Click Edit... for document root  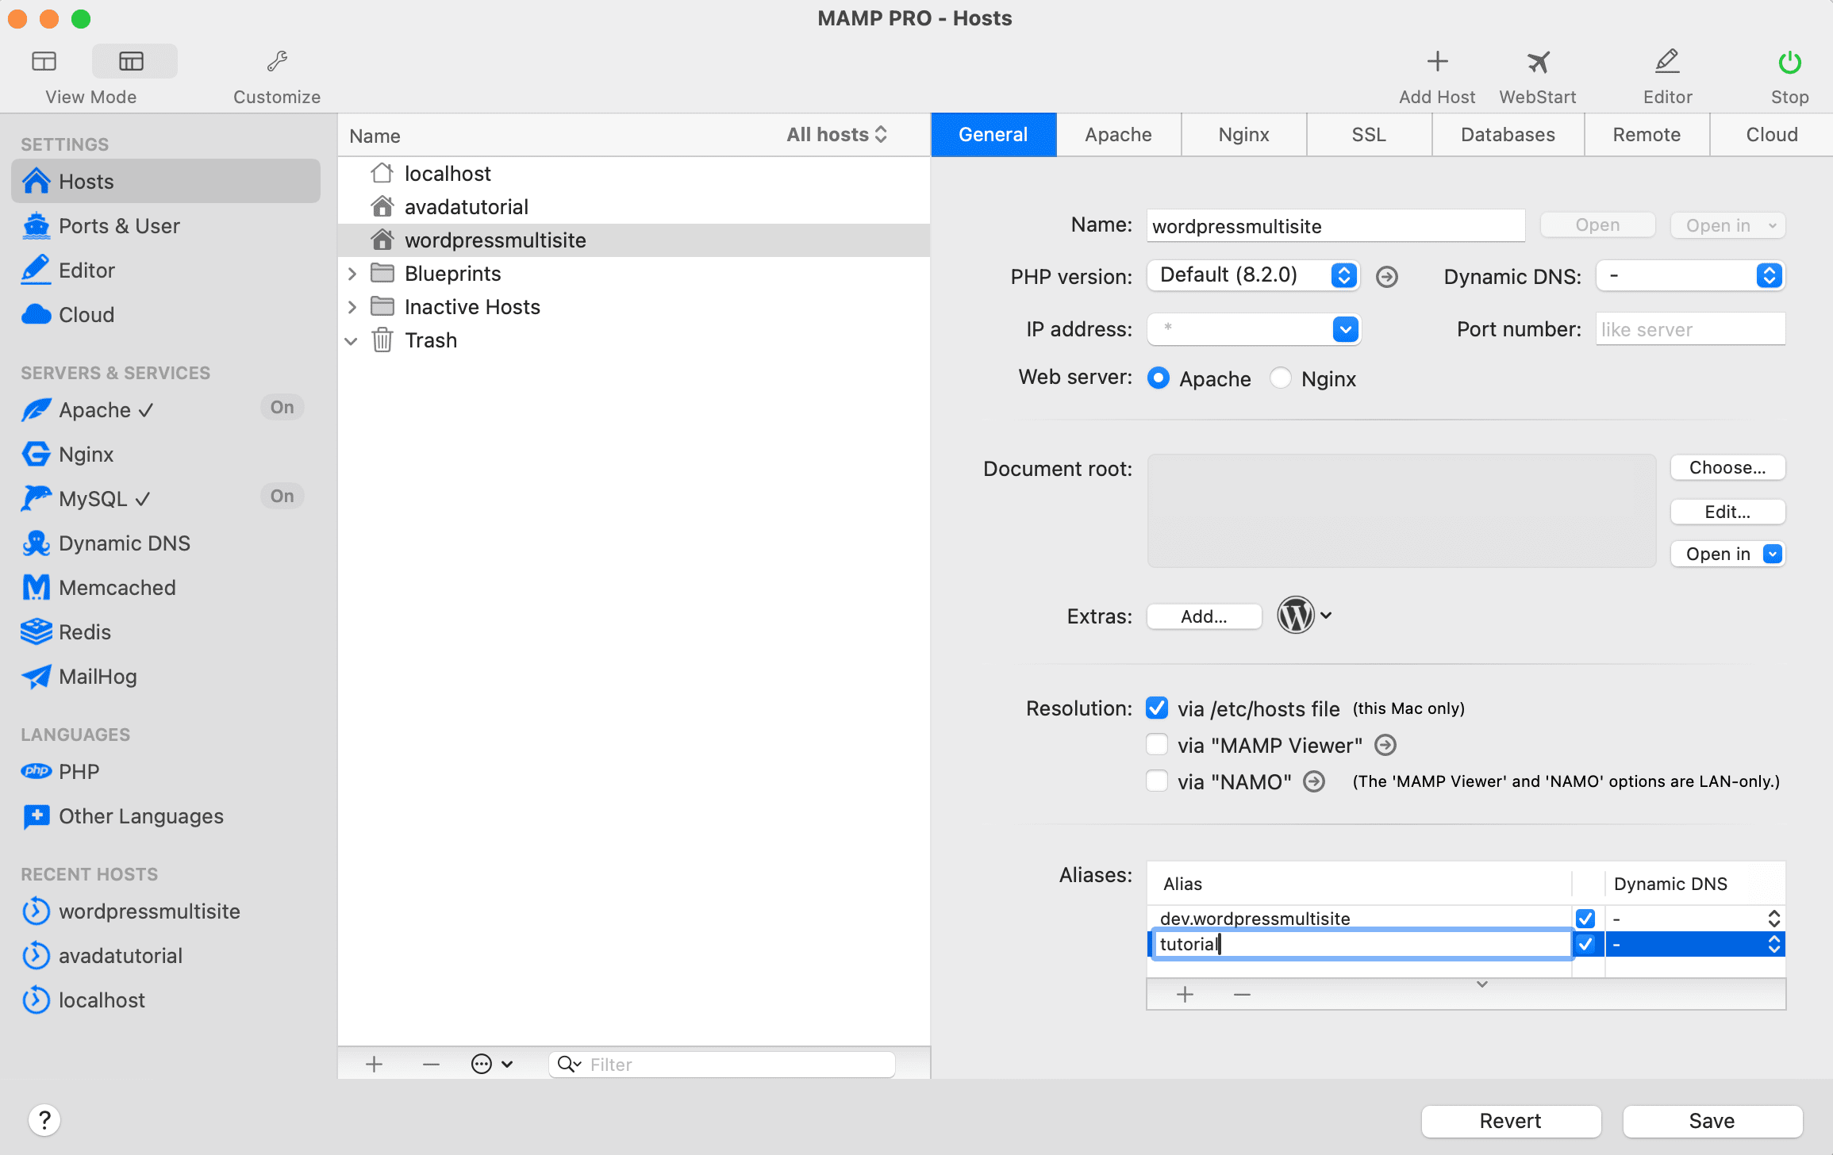point(1727,512)
